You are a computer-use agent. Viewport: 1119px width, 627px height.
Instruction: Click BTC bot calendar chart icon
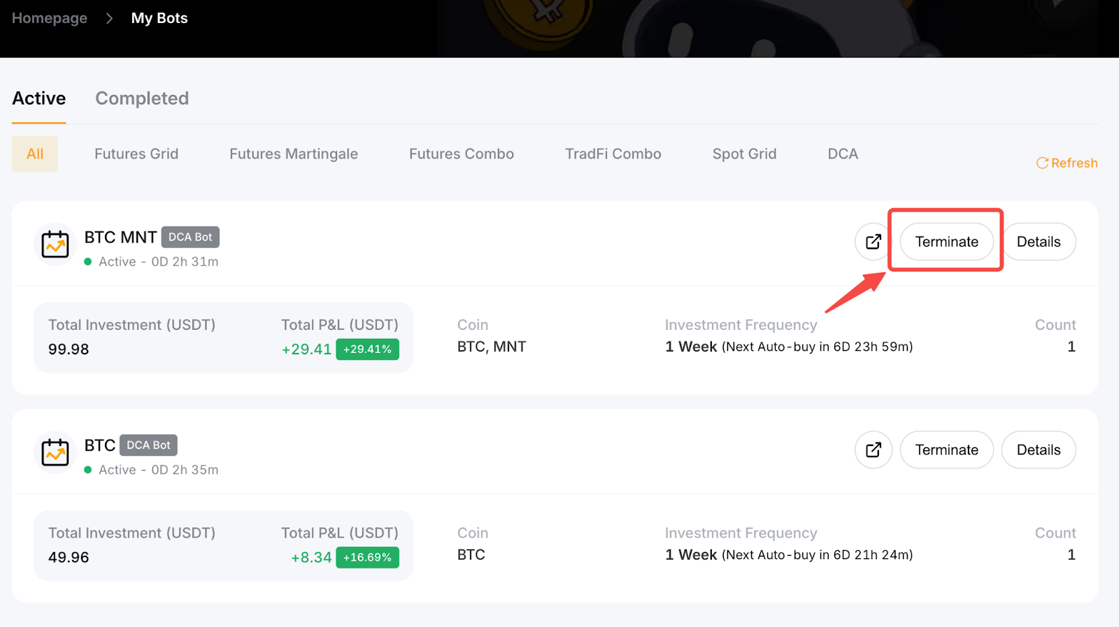click(55, 452)
